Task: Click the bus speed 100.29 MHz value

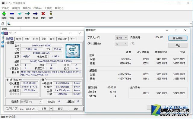Action: [x=29, y=90]
